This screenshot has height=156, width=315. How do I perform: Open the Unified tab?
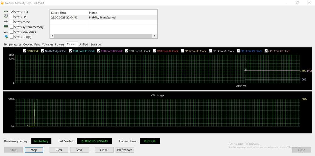tap(83, 44)
